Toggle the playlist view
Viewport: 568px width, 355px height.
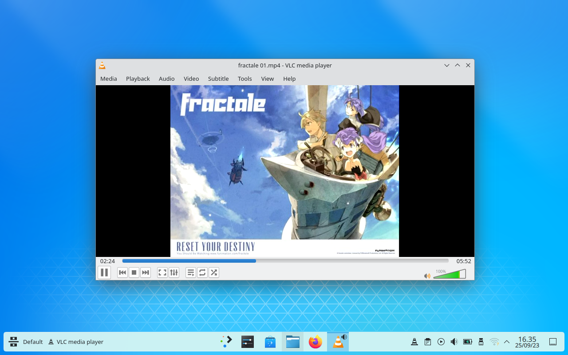coord(191,272)
